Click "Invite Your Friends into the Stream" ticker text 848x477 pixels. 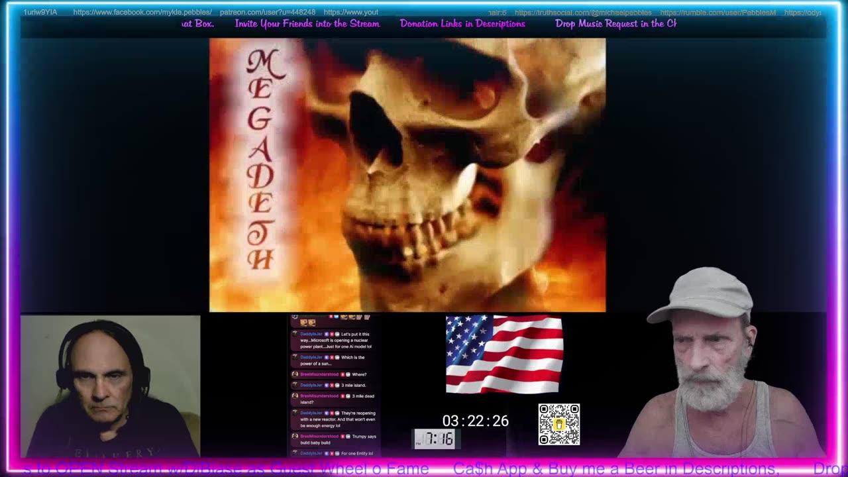[x=307, y=24]
